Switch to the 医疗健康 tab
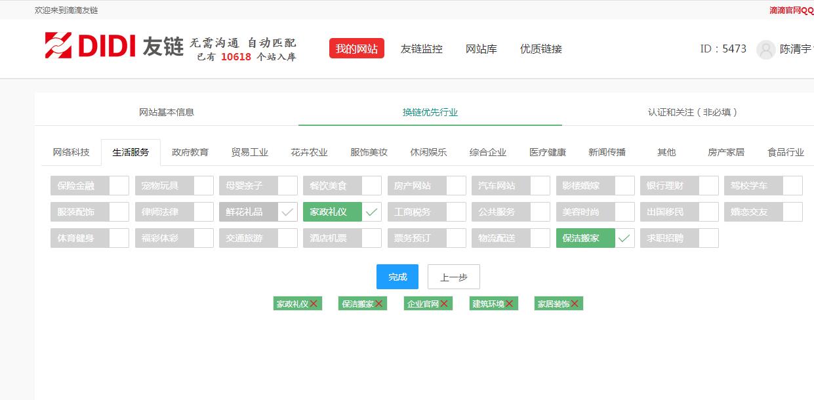The height and width of the screenshot is (400, 814). (548, 152)
